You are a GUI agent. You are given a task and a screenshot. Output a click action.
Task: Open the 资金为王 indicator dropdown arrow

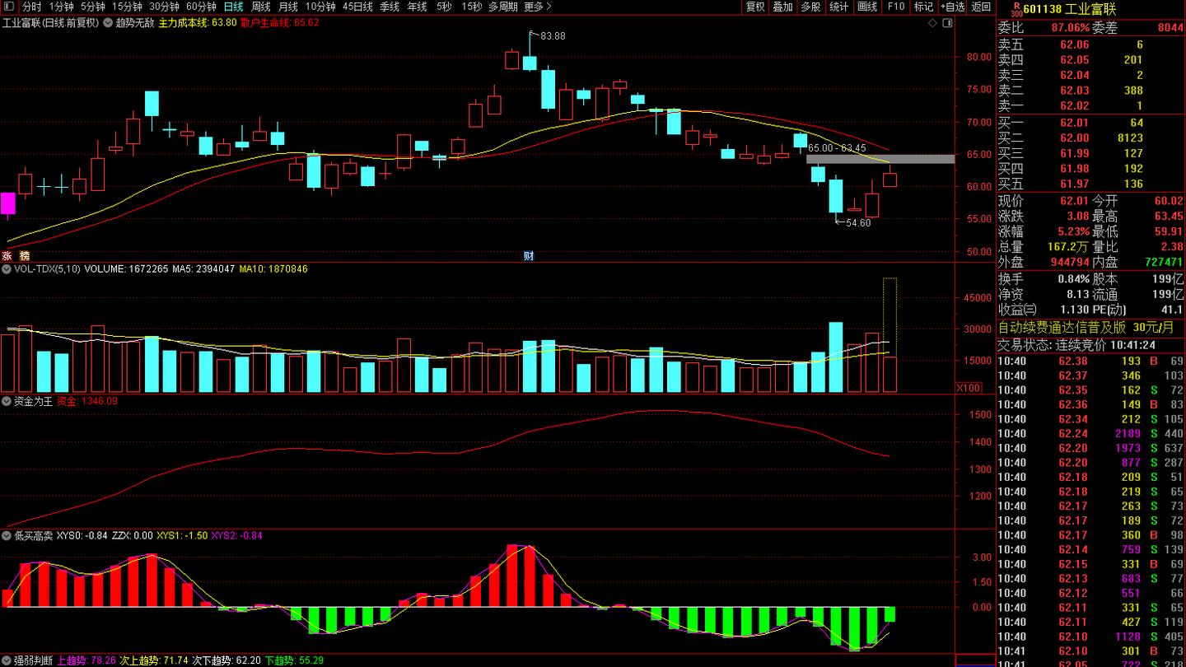[7, 401]
